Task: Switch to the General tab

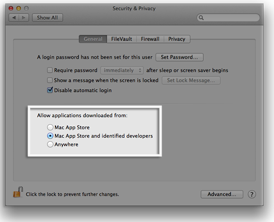Action: point(93,39)
